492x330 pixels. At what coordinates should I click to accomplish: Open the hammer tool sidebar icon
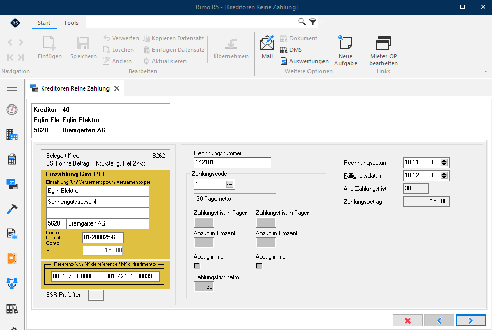[x=12, y=209]
